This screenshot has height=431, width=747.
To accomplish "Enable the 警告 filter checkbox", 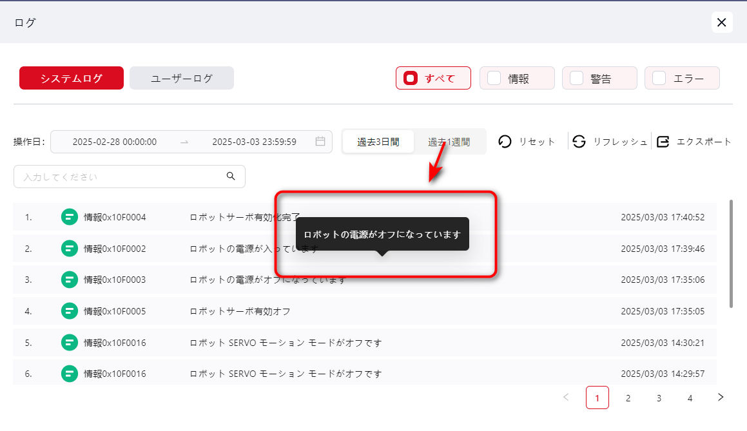I will (x=577, y=78).
